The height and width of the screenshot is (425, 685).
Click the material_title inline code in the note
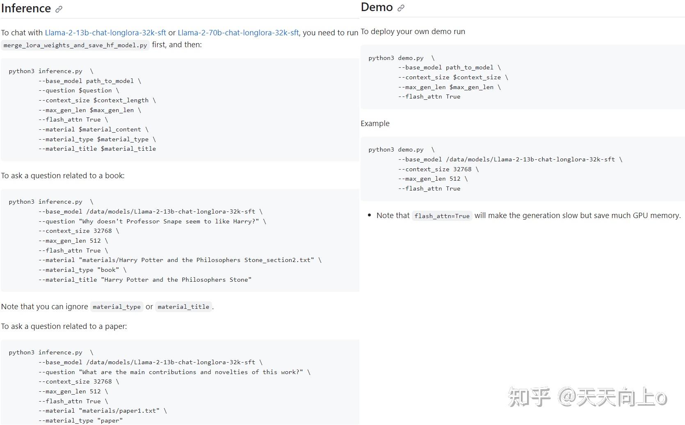(183, 307)
